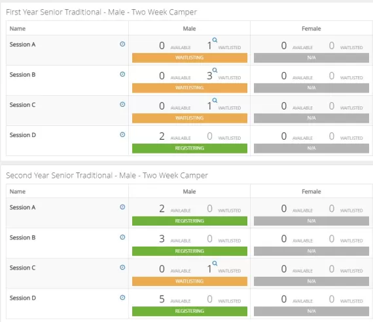Click the clock icon for Second Year Session D
This screenshot has height=322, width=373.
pyautogui.click(x=122, y=298)
